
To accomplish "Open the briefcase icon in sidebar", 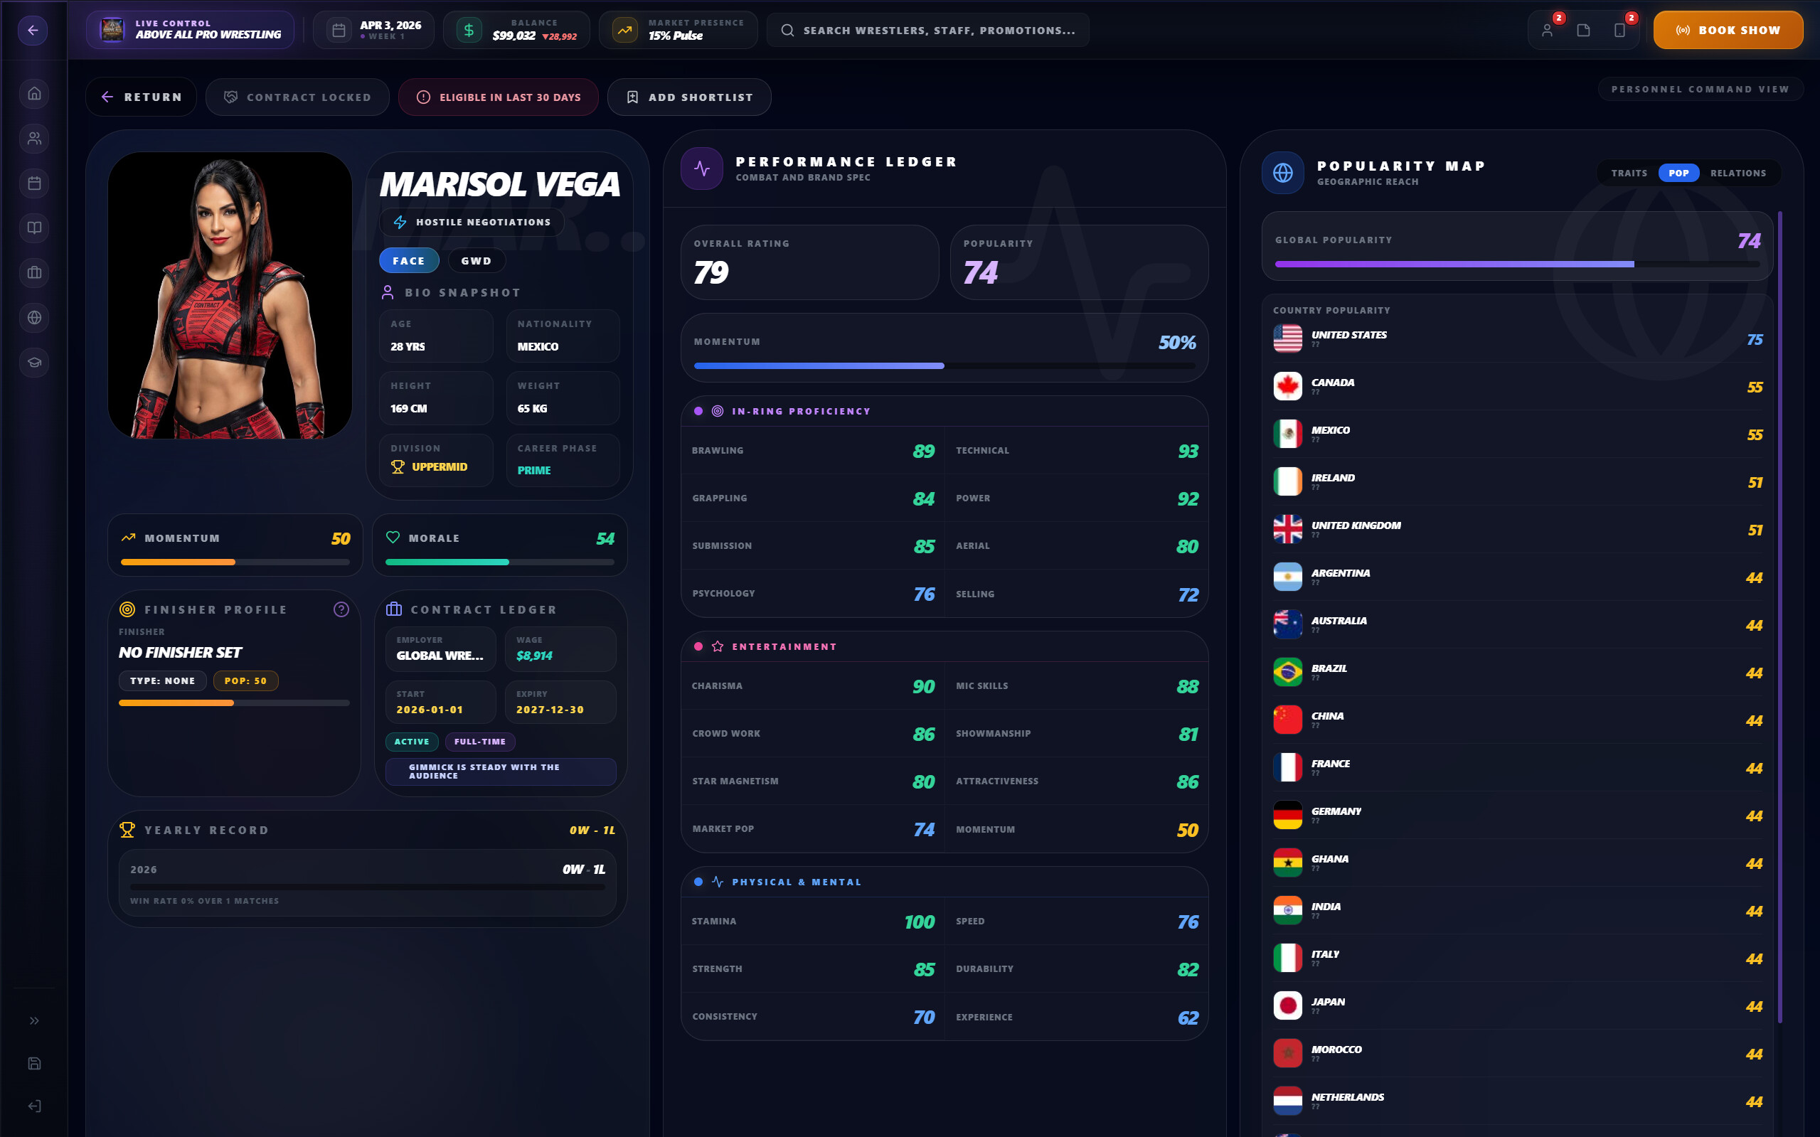I will pos(34,272).
